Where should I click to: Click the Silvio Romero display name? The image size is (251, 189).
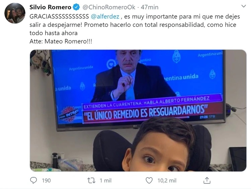[x=50, y=7]
